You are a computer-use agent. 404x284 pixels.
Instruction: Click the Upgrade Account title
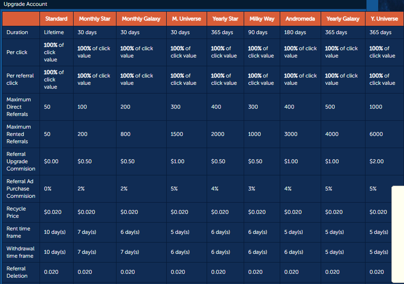[25, 4]
